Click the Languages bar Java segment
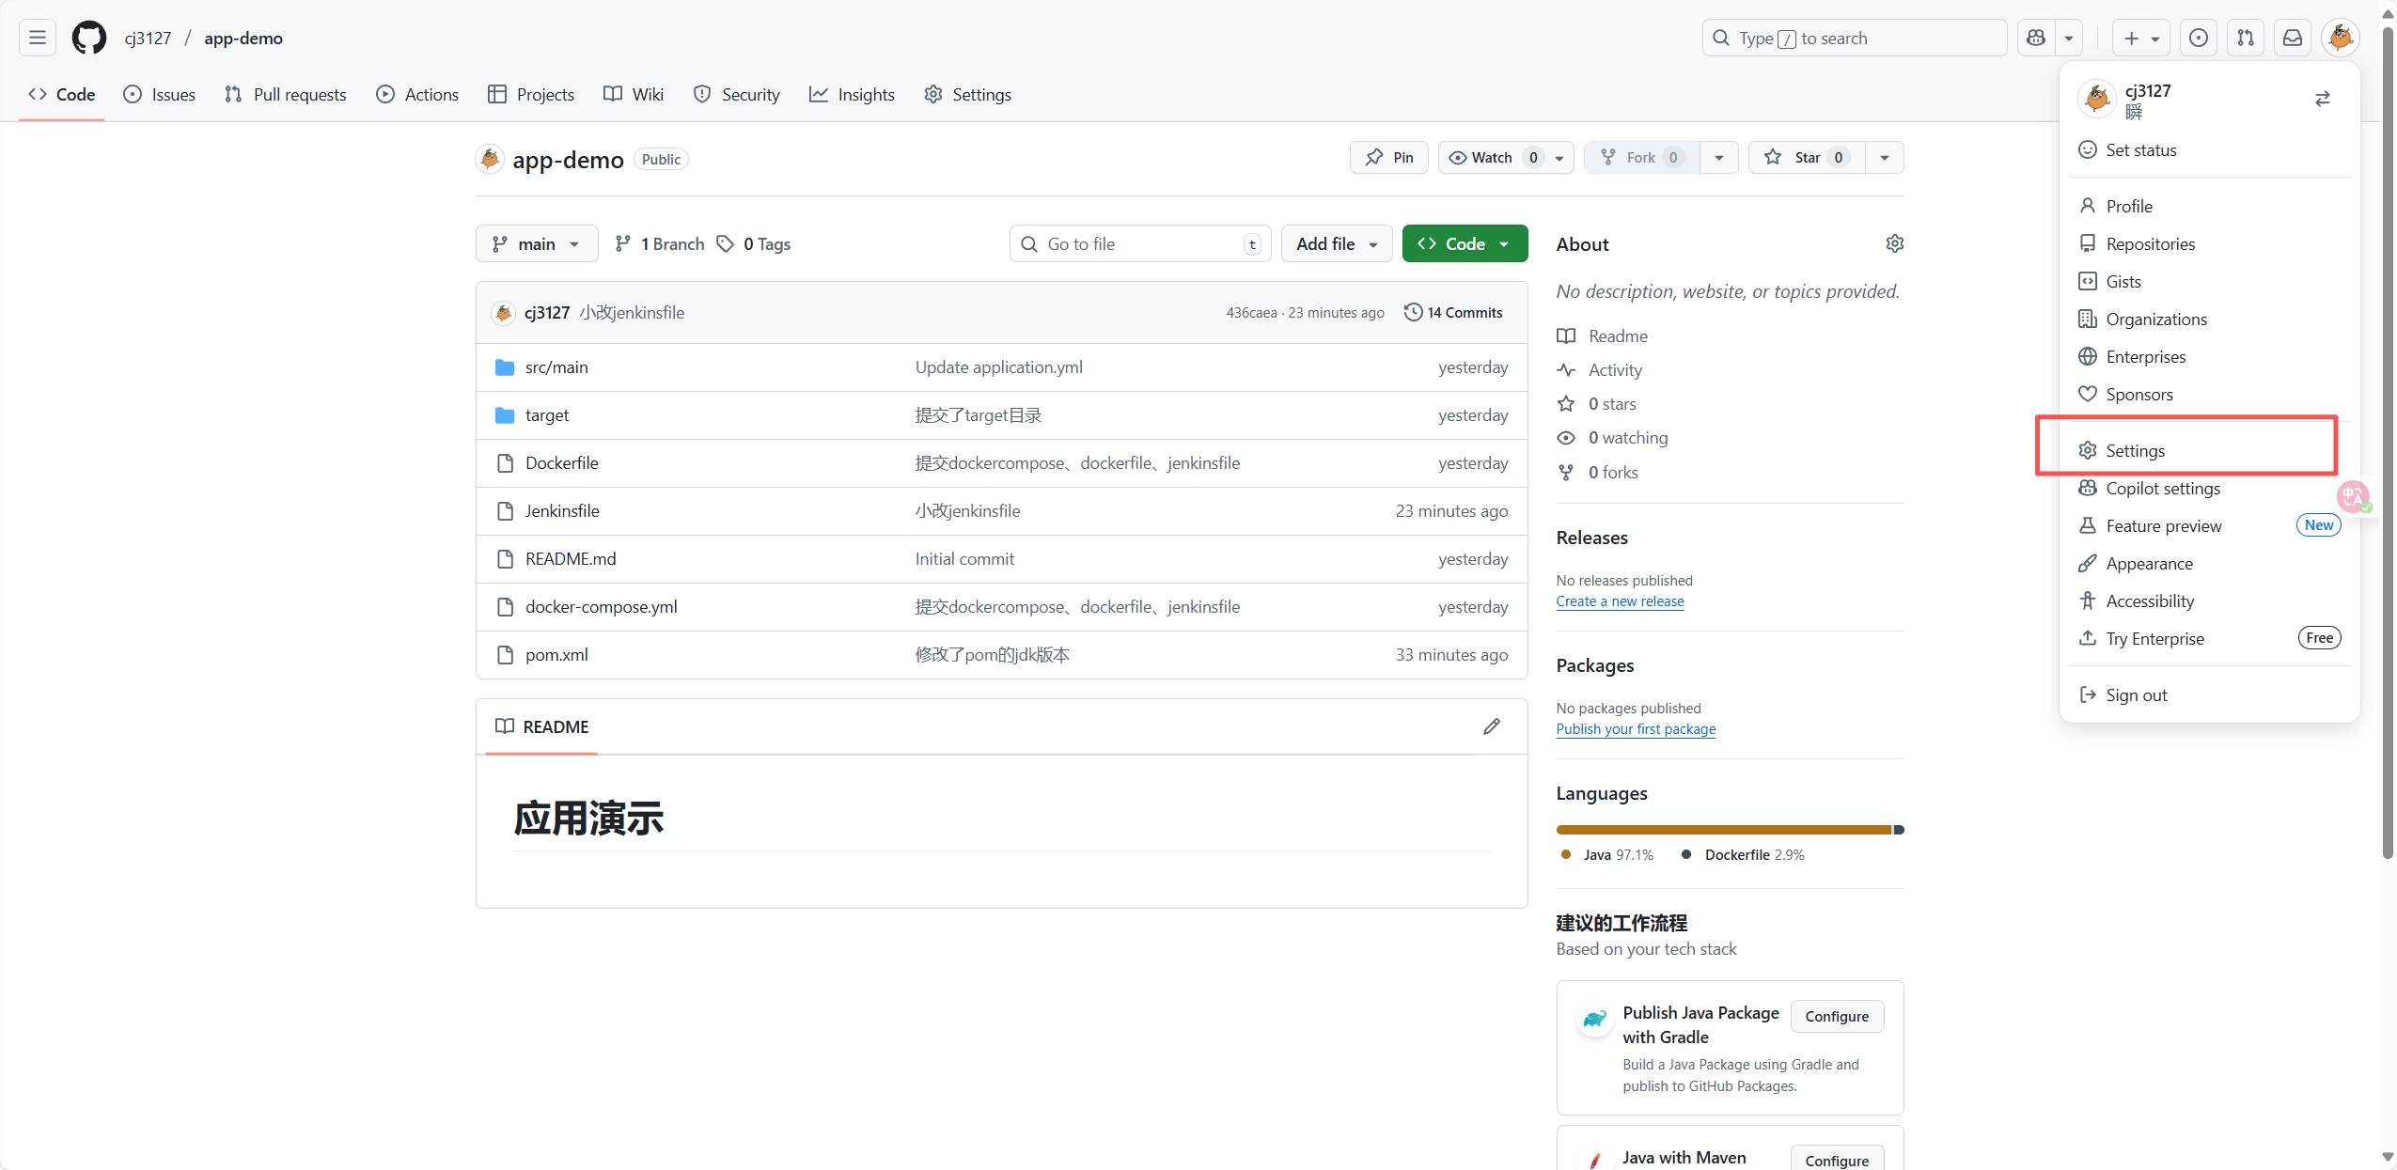The width and height of the screenshot is (2397, 1170). pos(1724,830)
